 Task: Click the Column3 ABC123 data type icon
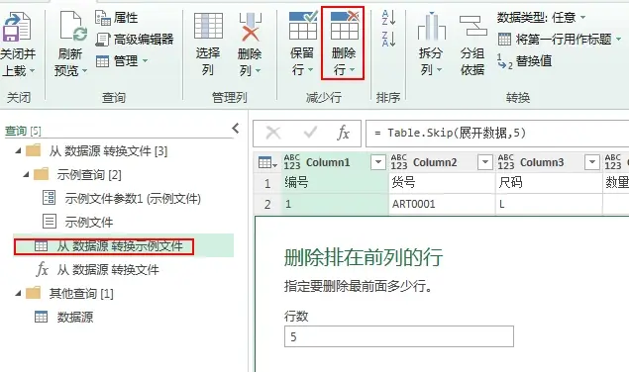coord(506,162)
